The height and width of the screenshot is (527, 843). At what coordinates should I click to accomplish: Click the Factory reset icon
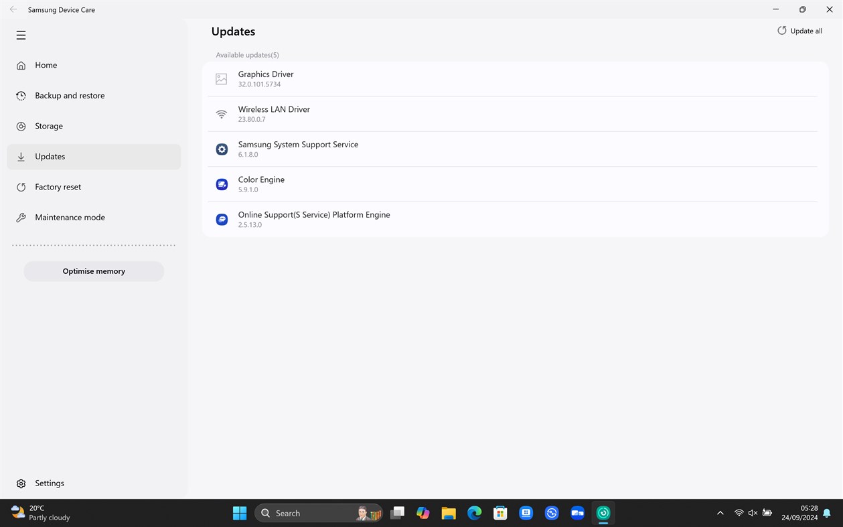21,187
